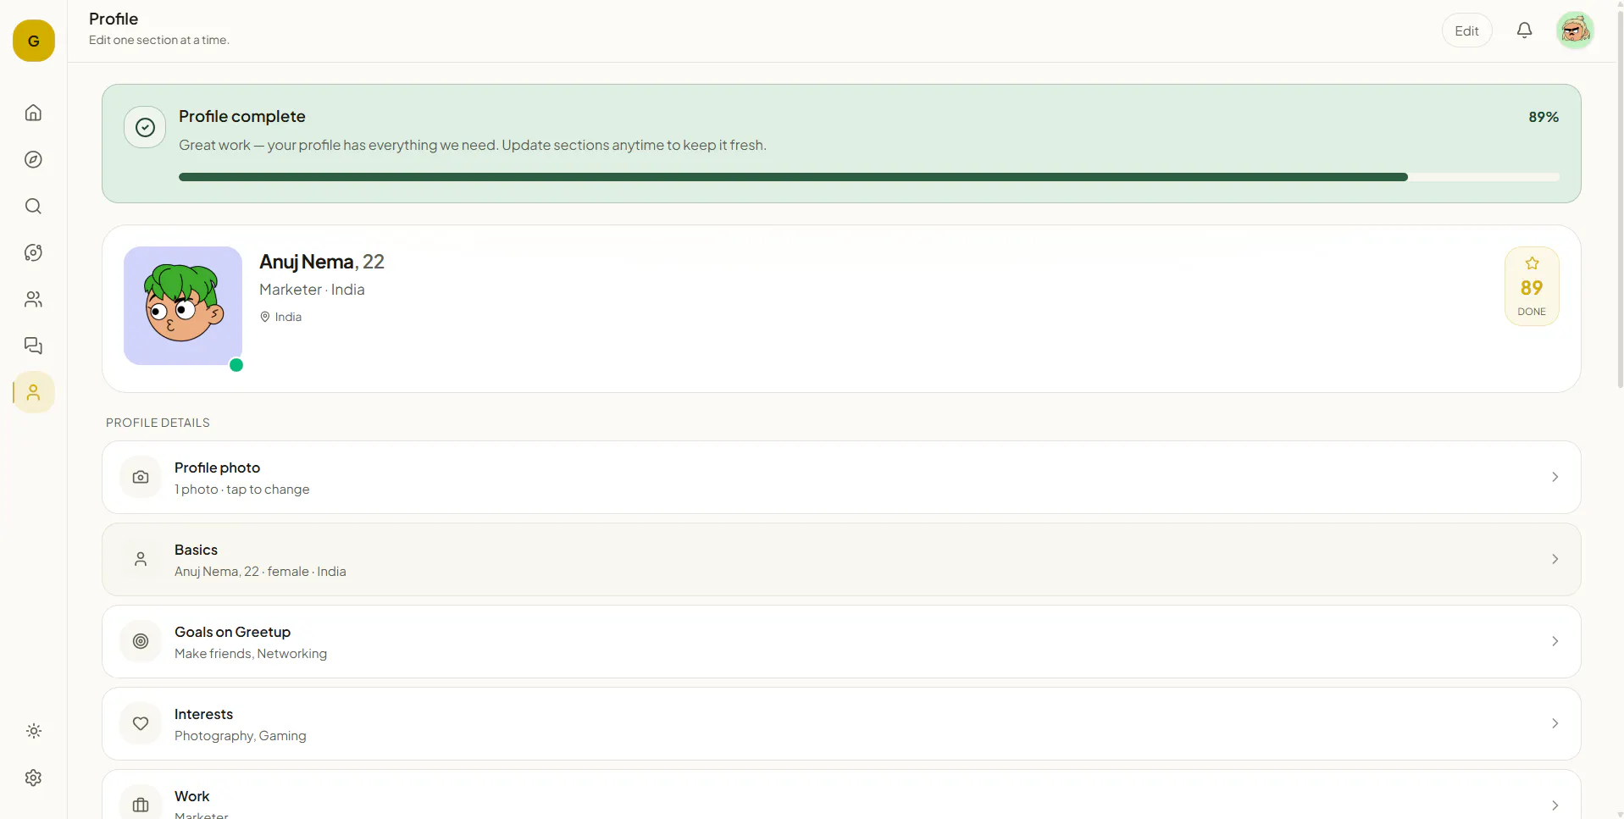Select the Profile person sidebar icon
The image size is (1624, 819).
[34, 392]
